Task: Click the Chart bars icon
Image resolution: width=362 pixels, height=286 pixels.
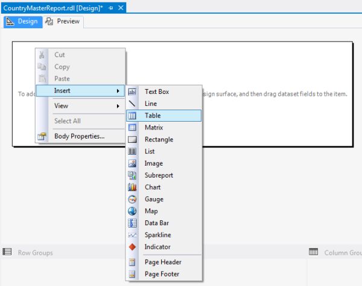Action: (x=132, y=187)
